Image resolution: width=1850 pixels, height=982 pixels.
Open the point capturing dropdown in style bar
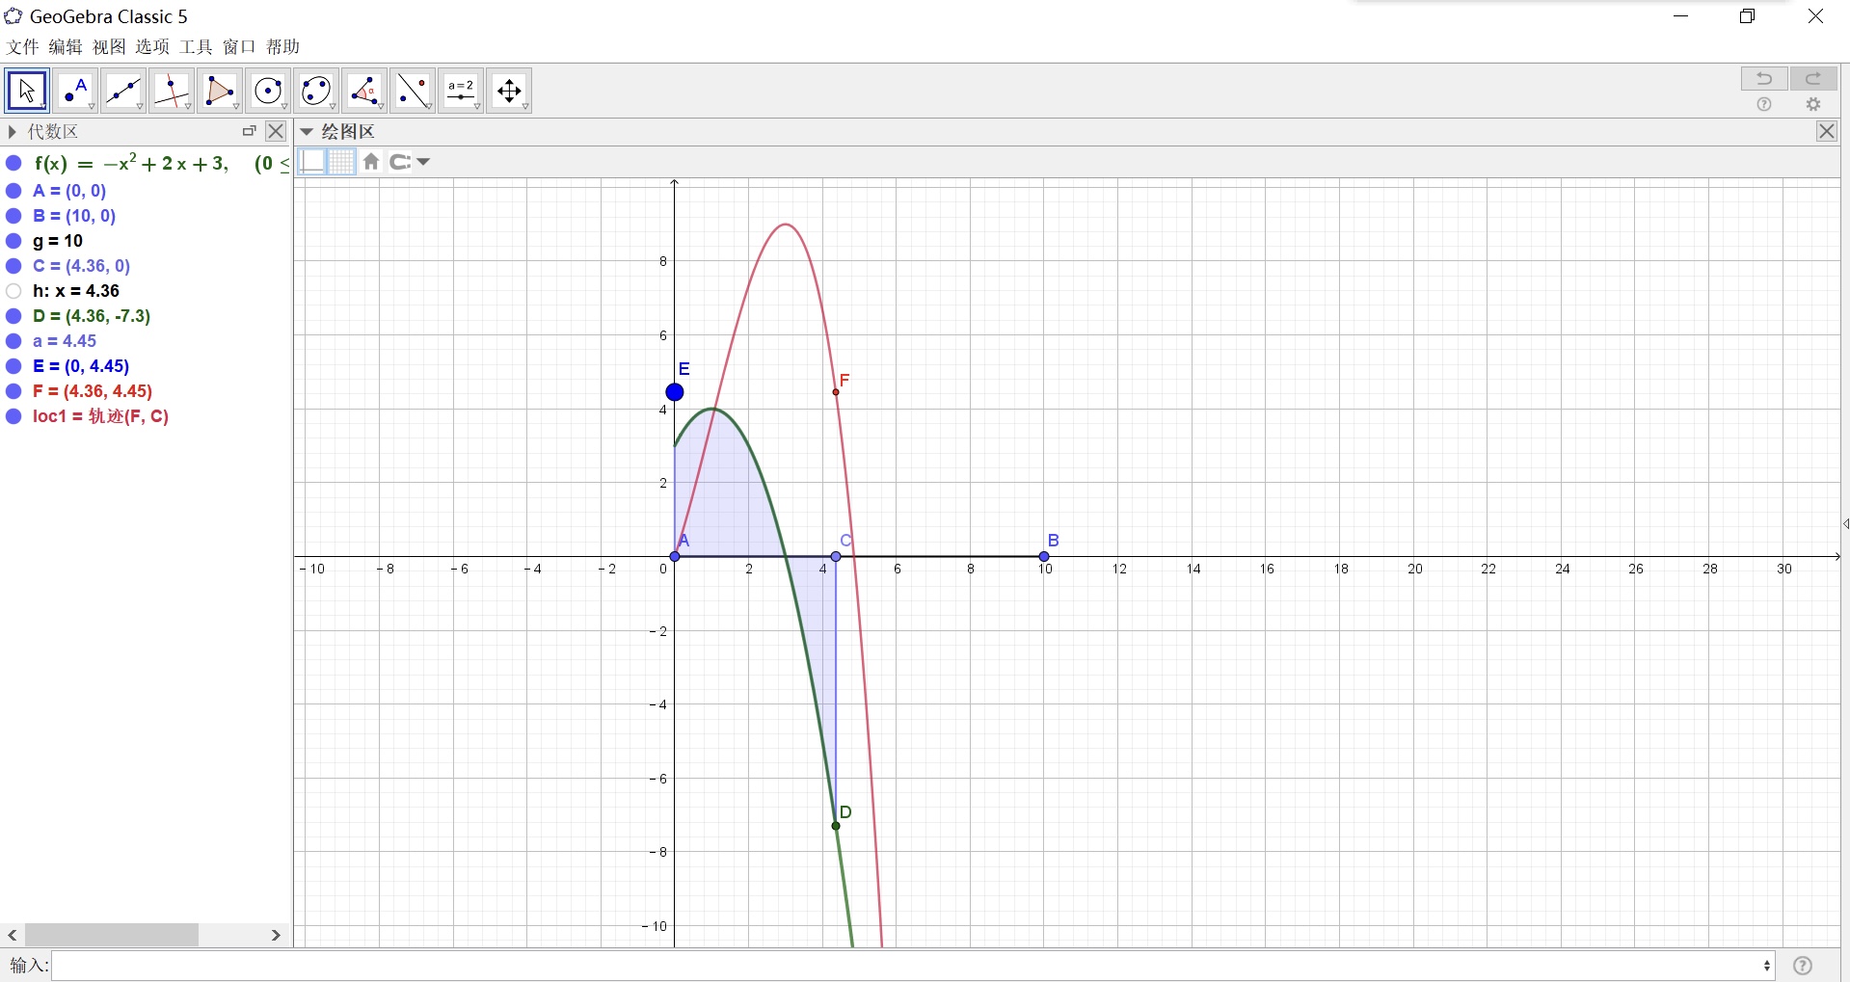click(410, 162)
